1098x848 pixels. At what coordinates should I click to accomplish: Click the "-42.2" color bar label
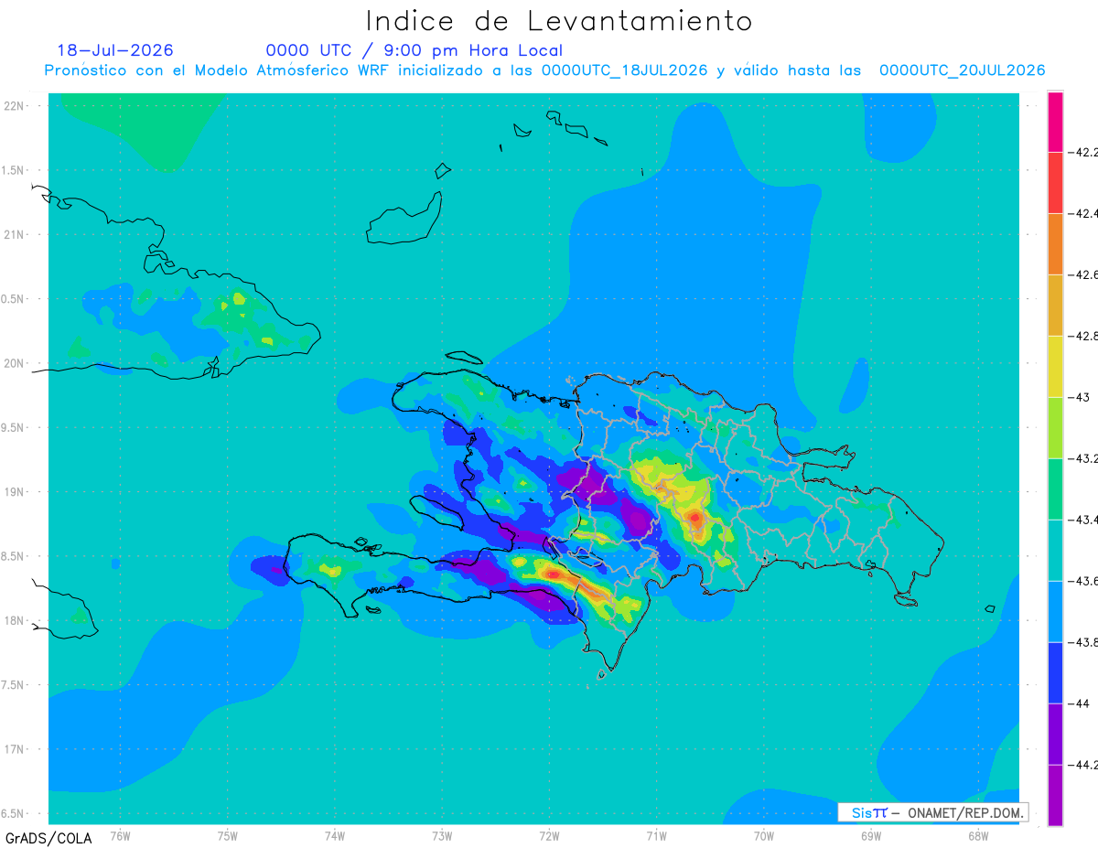click(1082, 152)
